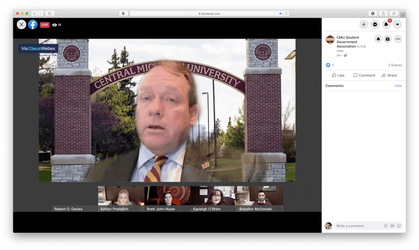Click the Write a comment field
The height and width of the screenshot is (250, 419).
point(358,226)
